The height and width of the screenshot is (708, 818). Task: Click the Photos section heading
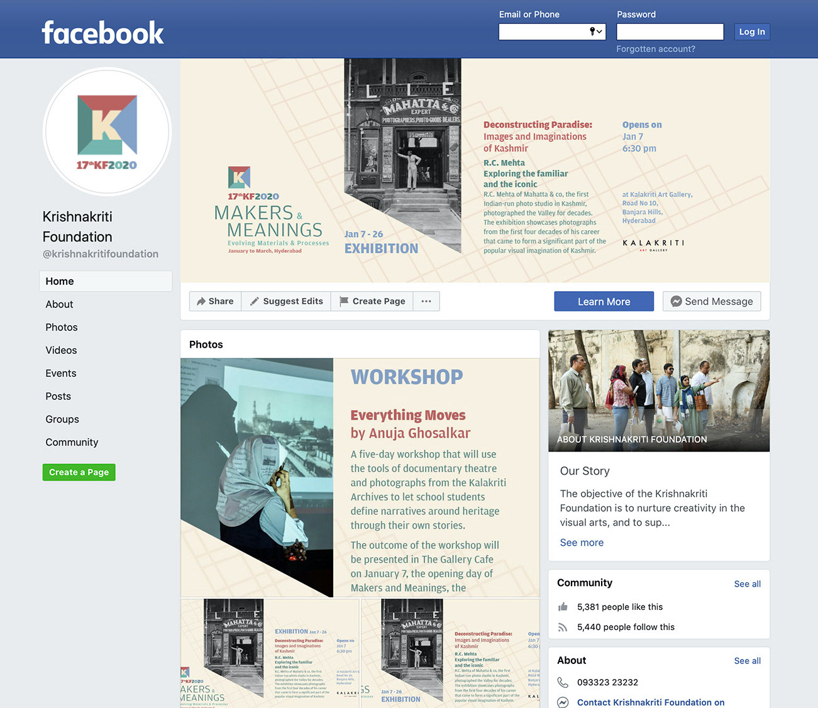[206, 345]
